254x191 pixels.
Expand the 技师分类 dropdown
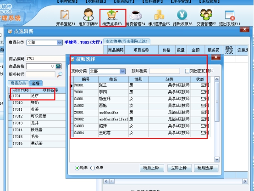point(122,71)
